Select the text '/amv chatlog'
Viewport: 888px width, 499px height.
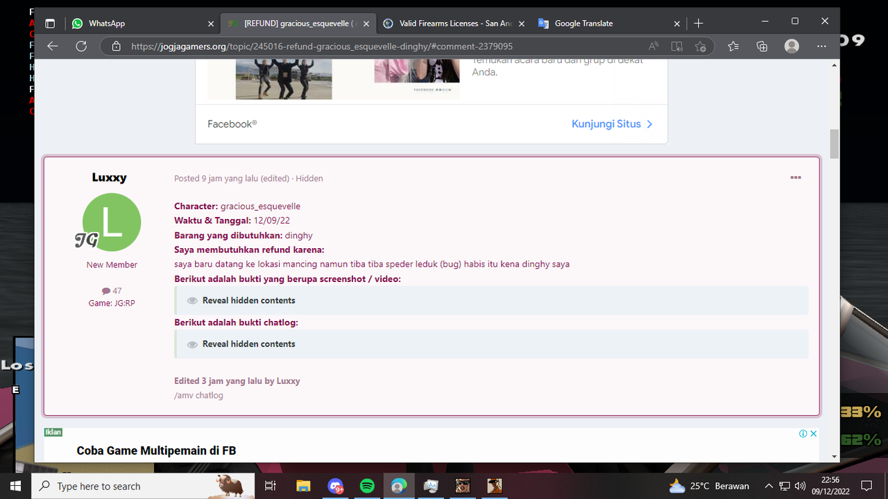click(198, 395)
